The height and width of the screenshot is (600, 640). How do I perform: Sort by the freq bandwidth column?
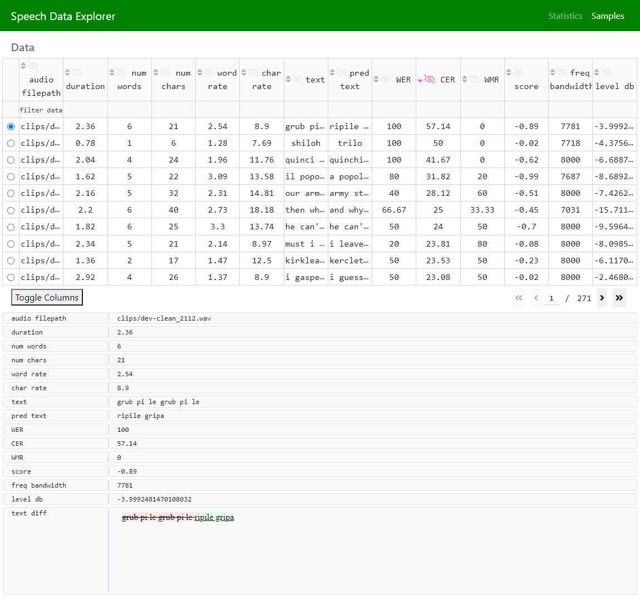[x=553, y=72]
